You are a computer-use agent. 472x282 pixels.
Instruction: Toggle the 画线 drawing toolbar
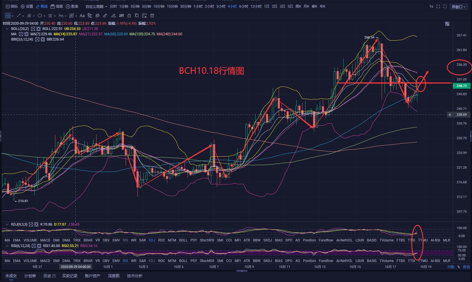tap(42, 6)
